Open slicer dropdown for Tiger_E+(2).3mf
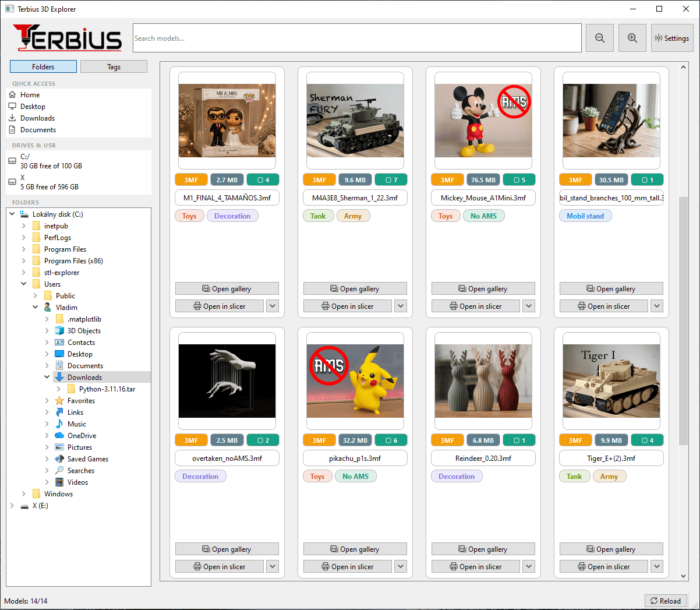The image size is (700, 610). click(657, 566)
